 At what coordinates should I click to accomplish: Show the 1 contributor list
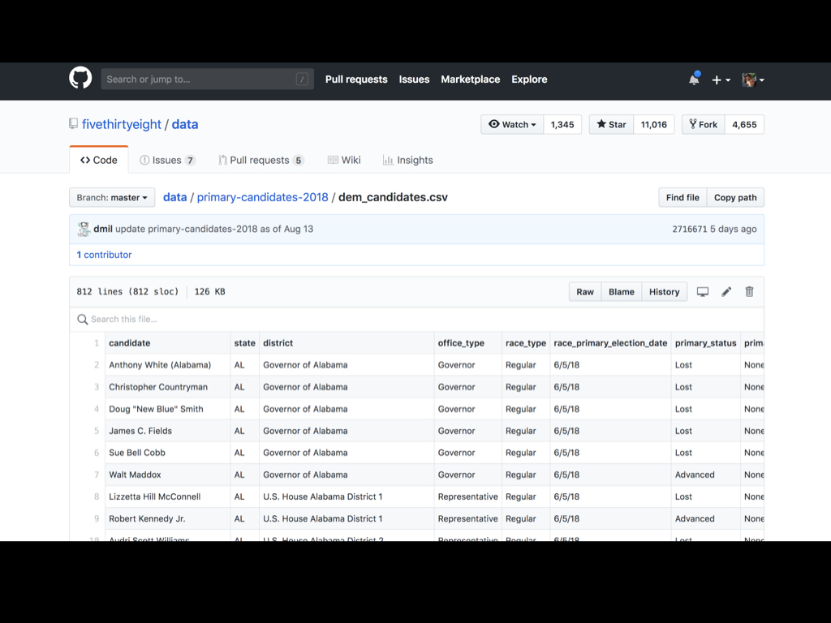tap(104, 255)
